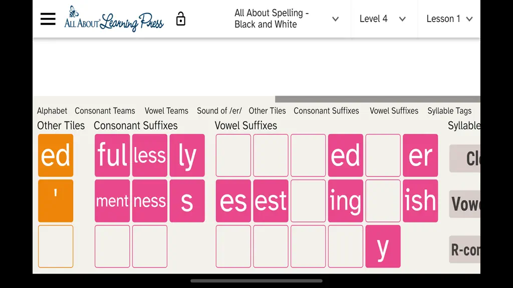Choose the pink 'ful' suffix tile
Viewport: 513px width, 288px height.
point(112,155)
